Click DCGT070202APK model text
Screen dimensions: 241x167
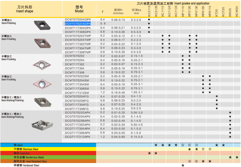[x=78, y=112]
